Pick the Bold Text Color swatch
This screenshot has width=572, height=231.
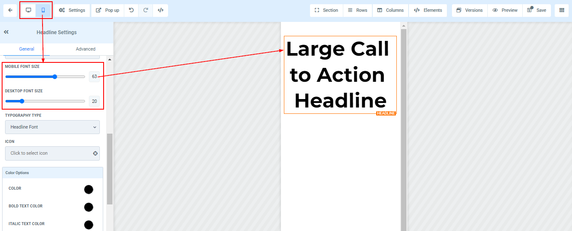88,207
